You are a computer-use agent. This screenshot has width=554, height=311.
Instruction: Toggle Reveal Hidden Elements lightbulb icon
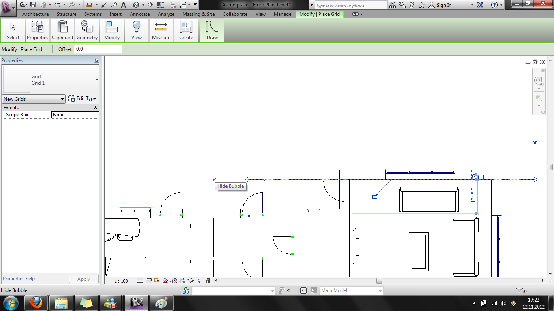pos(199,281)
